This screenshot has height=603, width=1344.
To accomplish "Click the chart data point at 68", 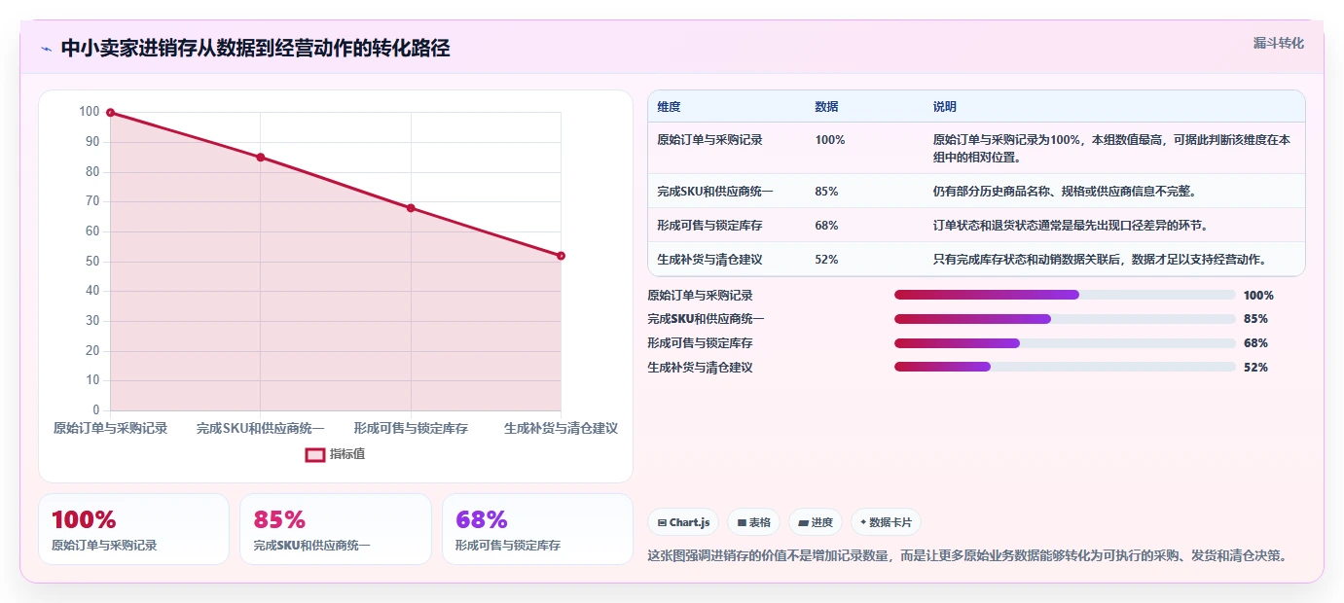I will pos(411,208).
